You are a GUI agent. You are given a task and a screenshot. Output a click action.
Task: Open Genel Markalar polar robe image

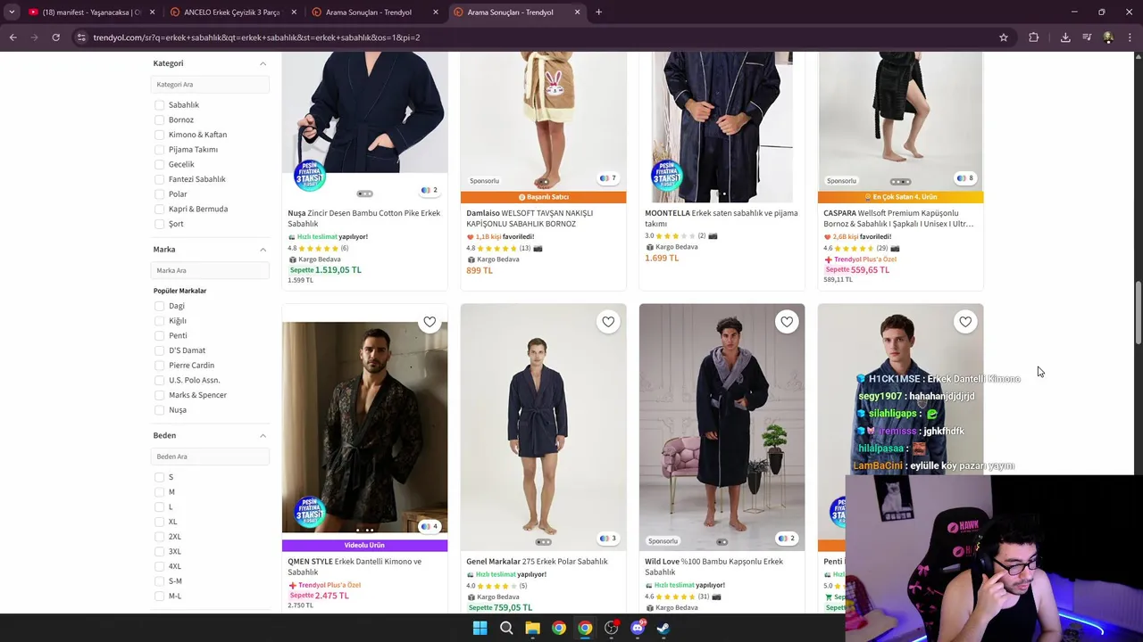(543, 427)
